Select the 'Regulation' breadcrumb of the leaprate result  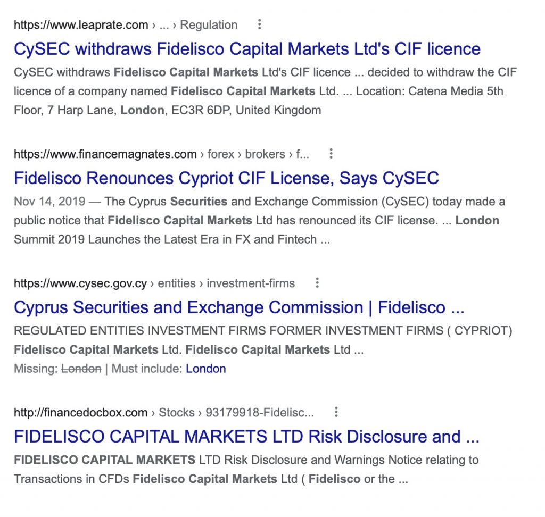click(x=209, y=25)
